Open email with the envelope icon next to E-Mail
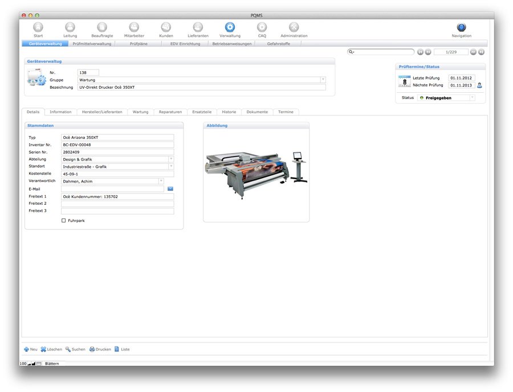The height and width of the screenshot is (392, 513). (x=169, y=188)
